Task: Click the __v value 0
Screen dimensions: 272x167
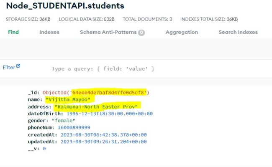Action: pyautogui.click(x=44, y=149)
